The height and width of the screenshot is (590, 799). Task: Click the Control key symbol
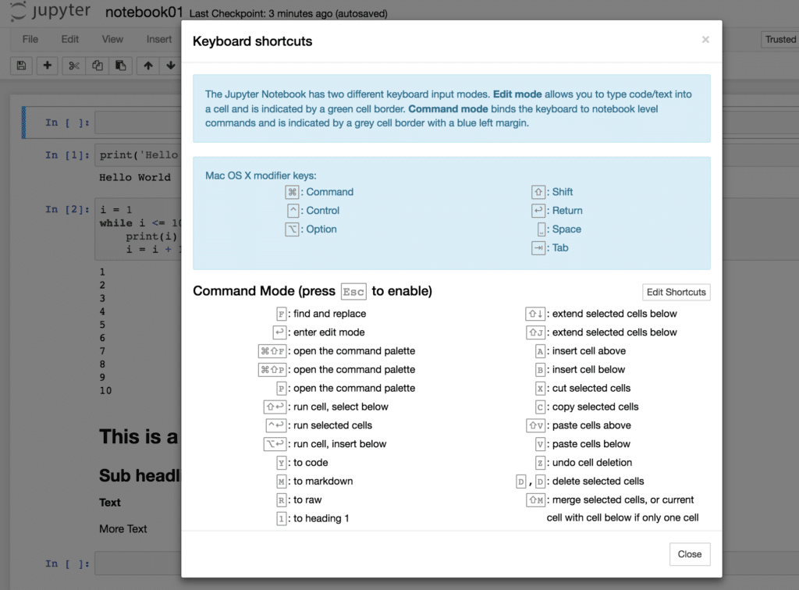tap(293, 211)
